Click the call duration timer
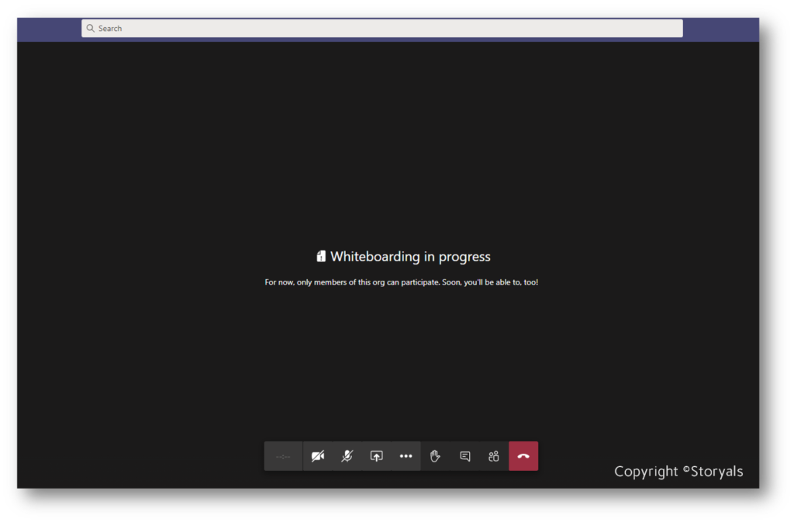 pyautogui.click(x=284, y=456)
